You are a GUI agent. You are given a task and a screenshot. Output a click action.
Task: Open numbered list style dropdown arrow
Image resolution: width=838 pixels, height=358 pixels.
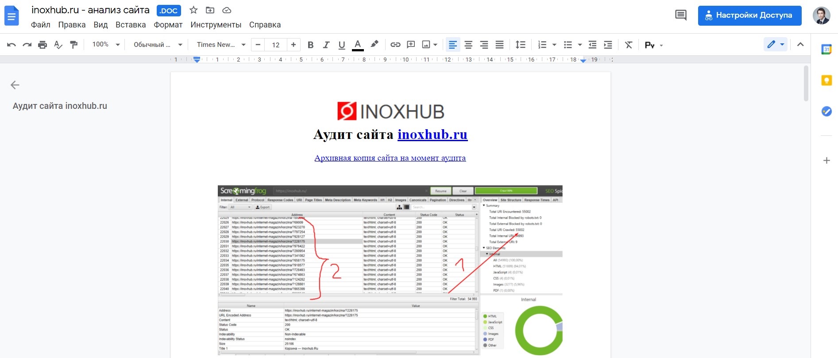[554, 45]
